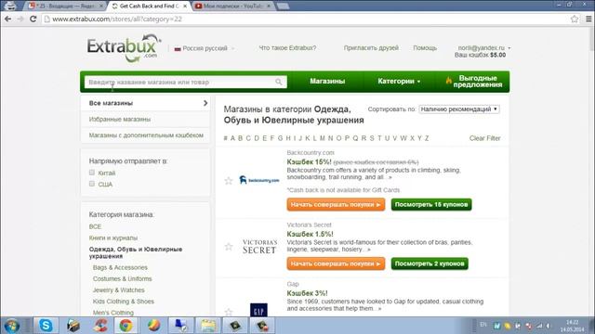Click the Backcountry.com store name link
Screen dimensions: 595x334
pos(311,152)
